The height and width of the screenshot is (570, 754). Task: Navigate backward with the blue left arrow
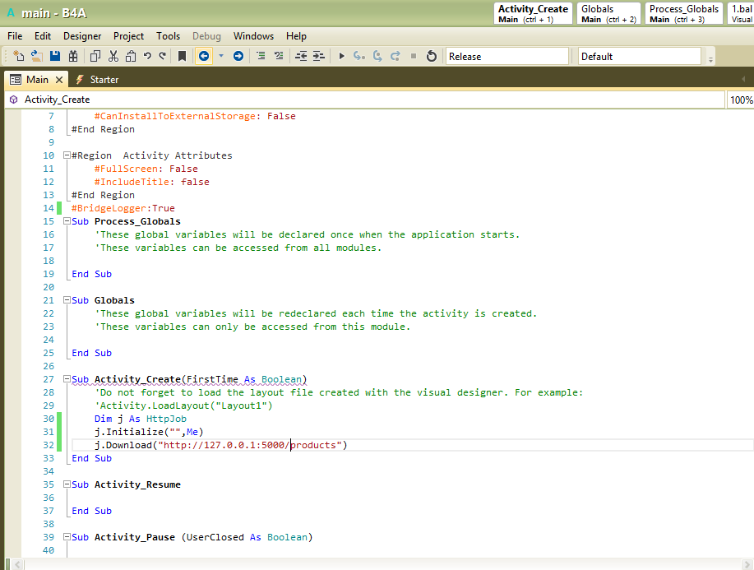[x=203, y=56]
